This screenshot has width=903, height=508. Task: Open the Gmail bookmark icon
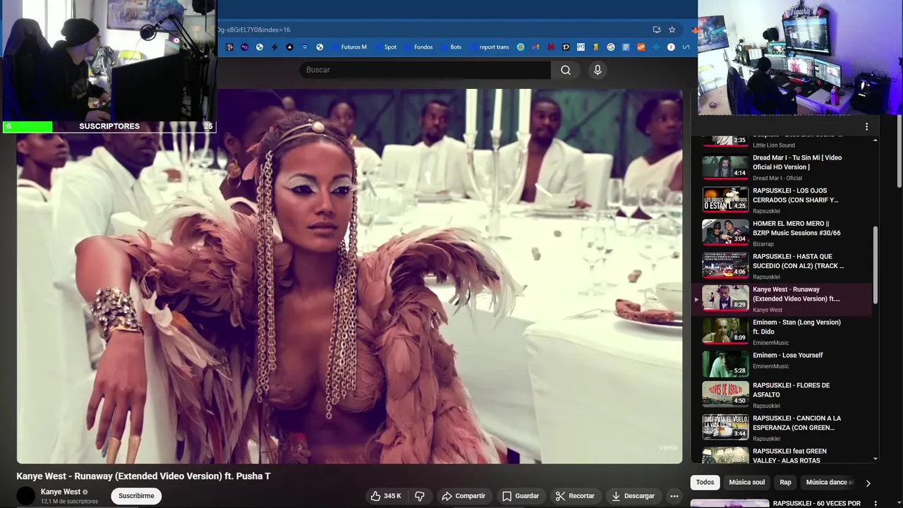tap(535, 47)
